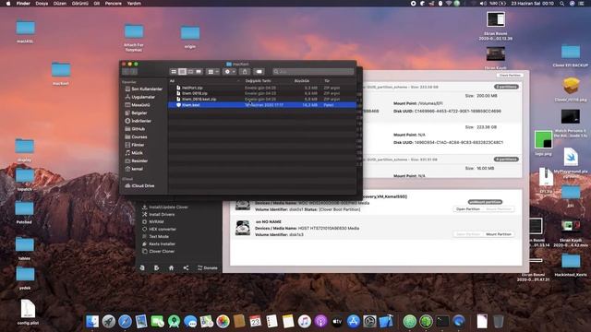The width and height of the screenshot is (591, 332).
Task: Open Spotlight search in menu bar
Action: tap(561, 4)
